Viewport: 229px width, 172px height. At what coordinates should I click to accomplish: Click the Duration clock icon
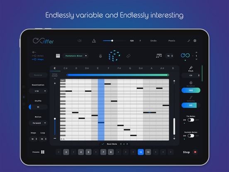191,83
